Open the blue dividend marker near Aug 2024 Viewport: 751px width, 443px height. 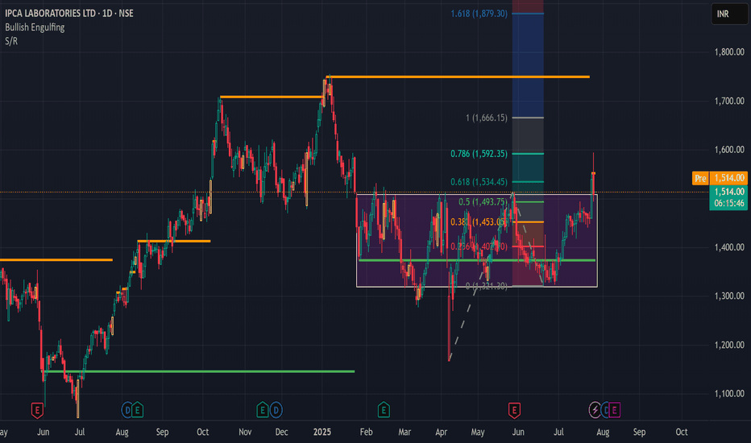pos(127,410)
